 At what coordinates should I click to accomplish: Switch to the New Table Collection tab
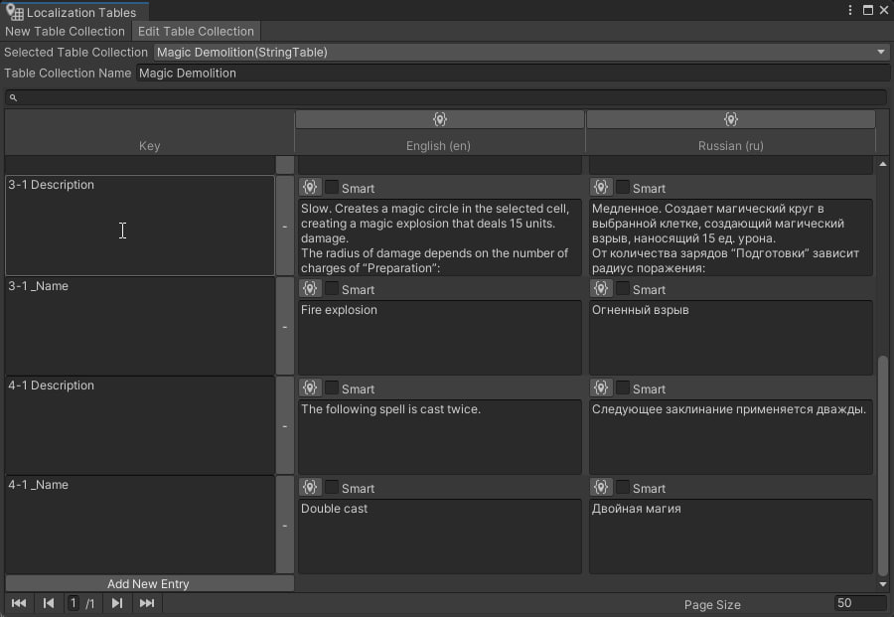[x=65, y=32]
